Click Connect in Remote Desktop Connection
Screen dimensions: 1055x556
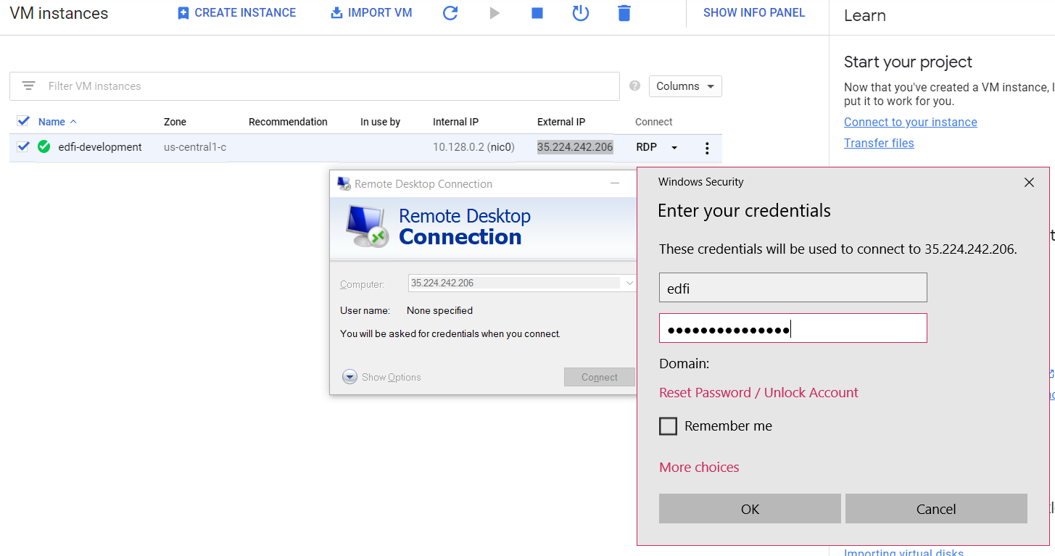[600, 377]
